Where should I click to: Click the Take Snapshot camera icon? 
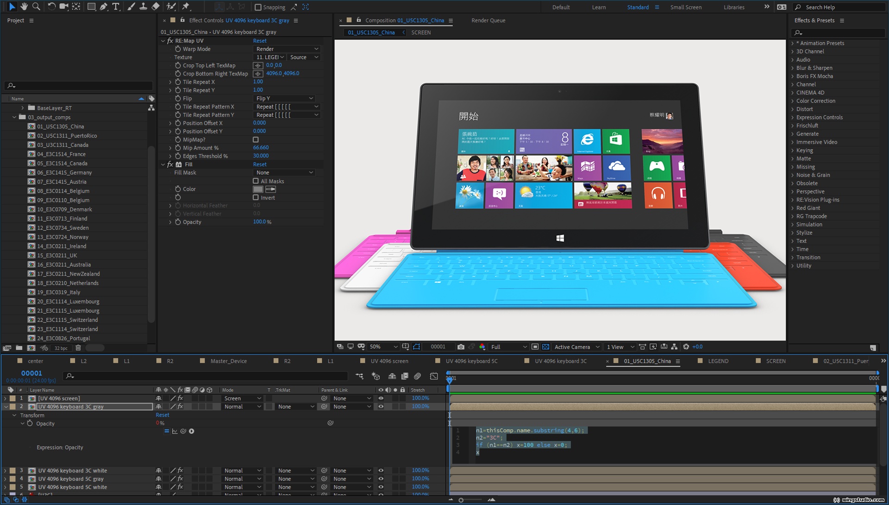(460, 347)
